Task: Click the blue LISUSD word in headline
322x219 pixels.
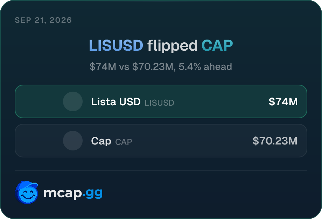Action: 116,45
